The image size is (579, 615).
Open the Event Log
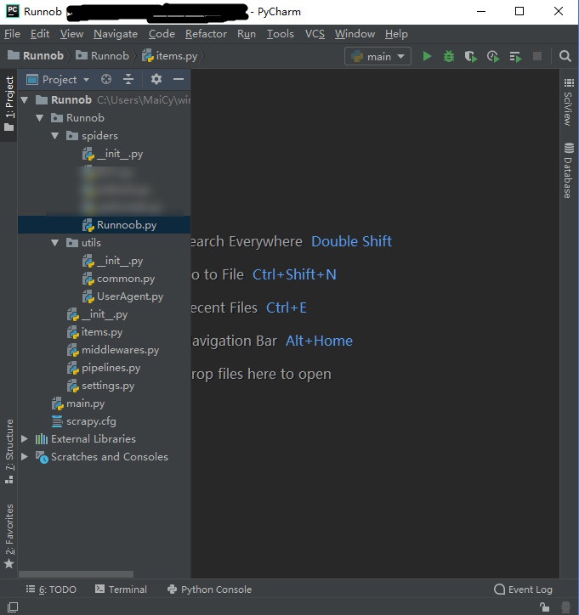click(x=523, y=589)
